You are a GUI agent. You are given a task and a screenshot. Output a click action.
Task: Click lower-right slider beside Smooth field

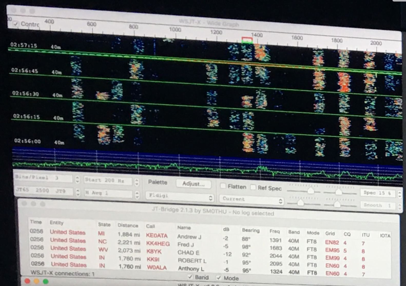(x=340, y=204)
